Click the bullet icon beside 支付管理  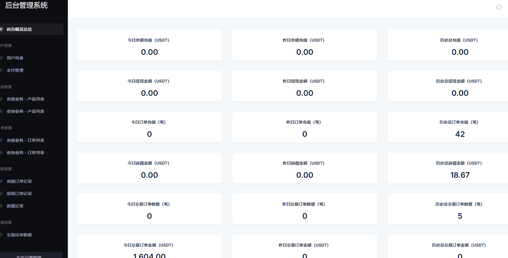pyautogui.click(x=1, y=70)
